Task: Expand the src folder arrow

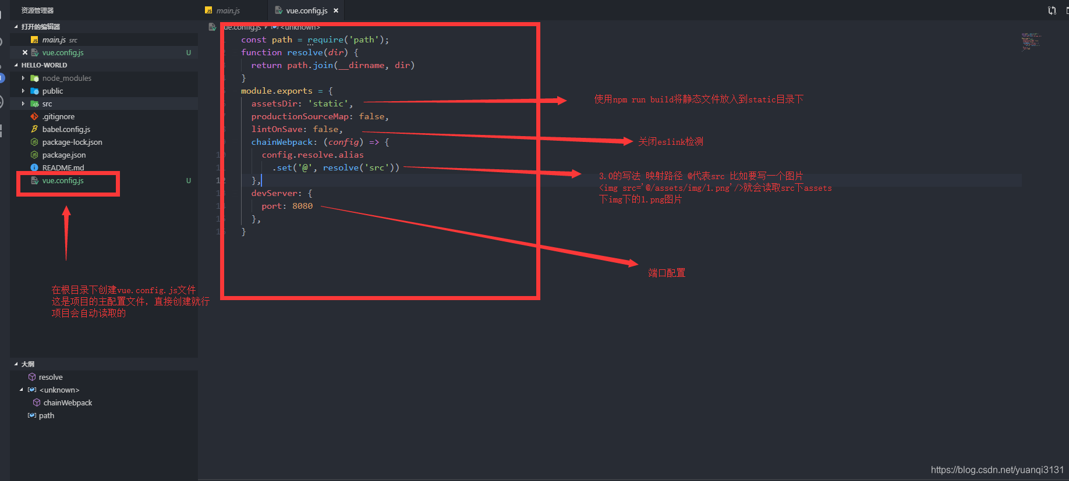Action: pyautogui.click(x=23, y=104)
